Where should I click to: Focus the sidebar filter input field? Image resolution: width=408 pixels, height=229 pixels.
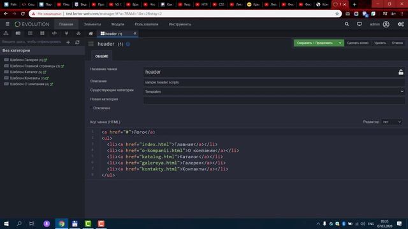tap(32, 42)
